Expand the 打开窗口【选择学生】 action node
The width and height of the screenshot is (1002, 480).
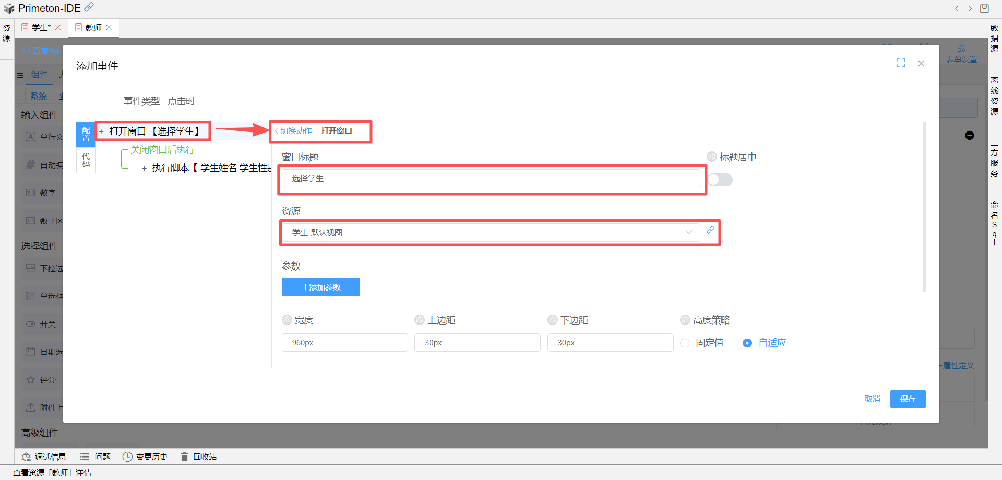[101, 131]
